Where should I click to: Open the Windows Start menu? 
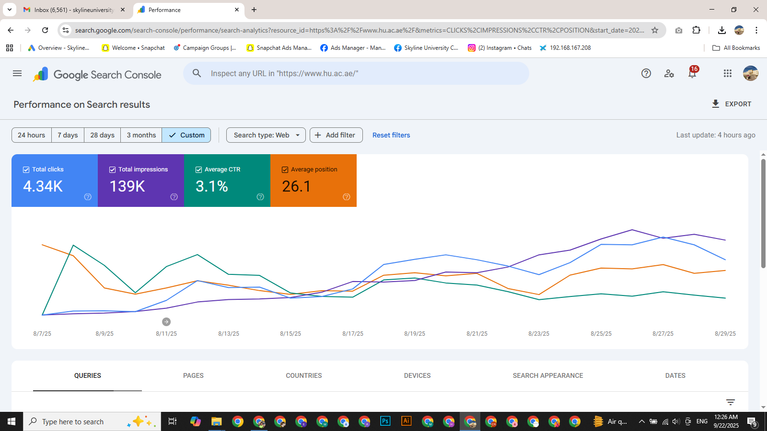[12, 421]
